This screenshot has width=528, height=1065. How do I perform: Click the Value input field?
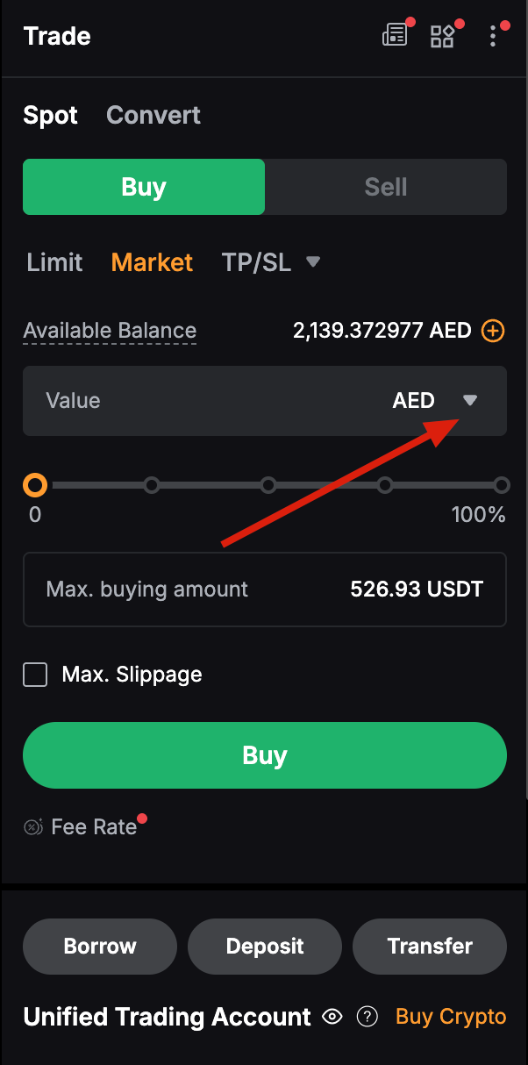point(175,400)
